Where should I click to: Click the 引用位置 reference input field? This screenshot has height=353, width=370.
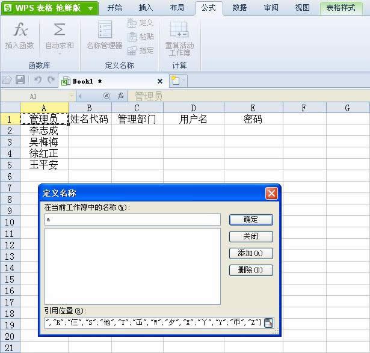point(154,323)
